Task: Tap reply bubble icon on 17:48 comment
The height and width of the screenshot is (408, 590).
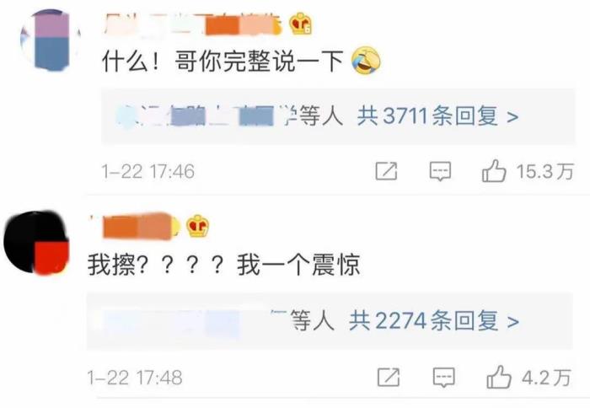Action: coord(443,377)
